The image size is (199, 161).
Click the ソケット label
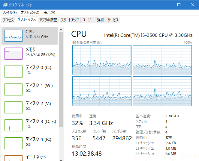(x=141, y=121)
